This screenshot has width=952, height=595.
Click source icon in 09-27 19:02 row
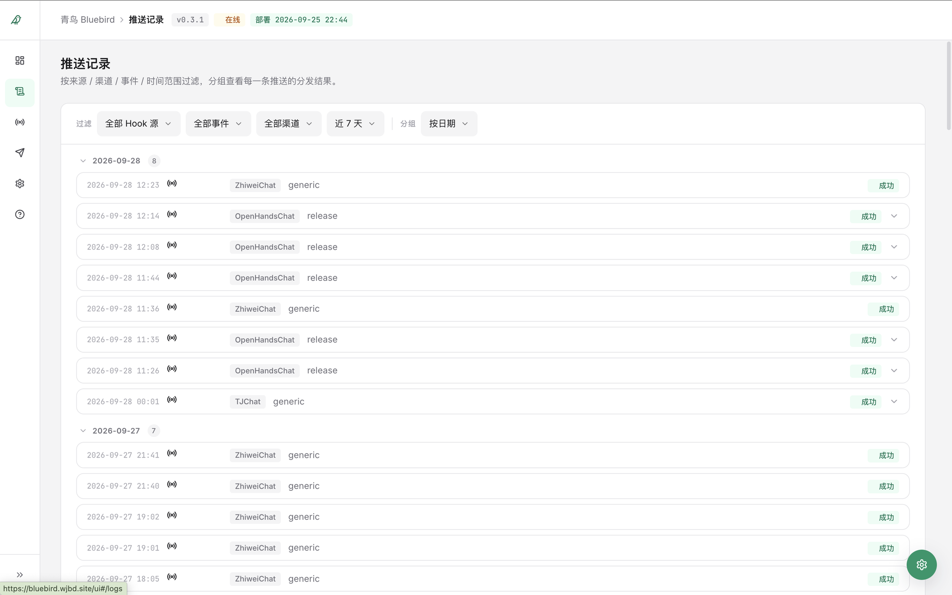pyautogui.click(x=172, y=515)
